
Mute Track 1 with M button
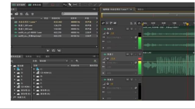pos(127,29)
